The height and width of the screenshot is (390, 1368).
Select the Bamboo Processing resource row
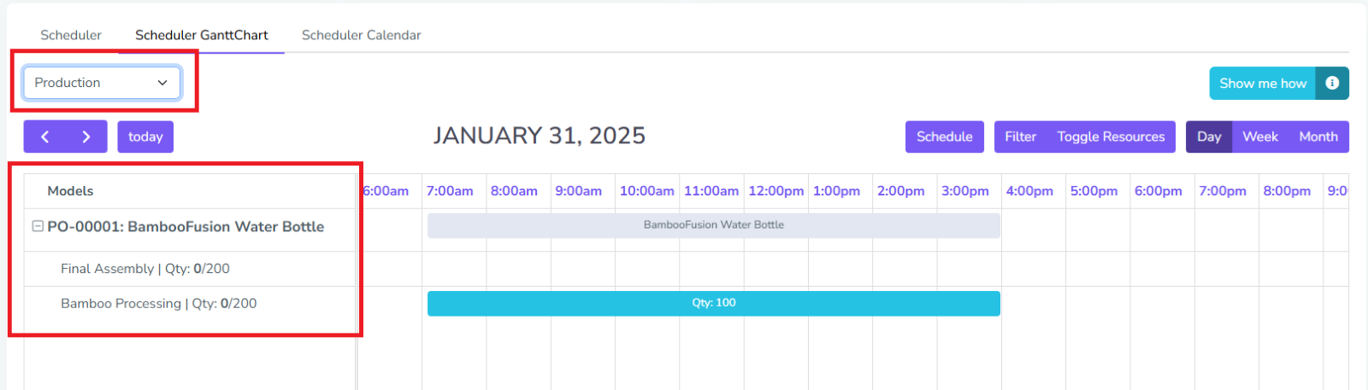[158, 304]
